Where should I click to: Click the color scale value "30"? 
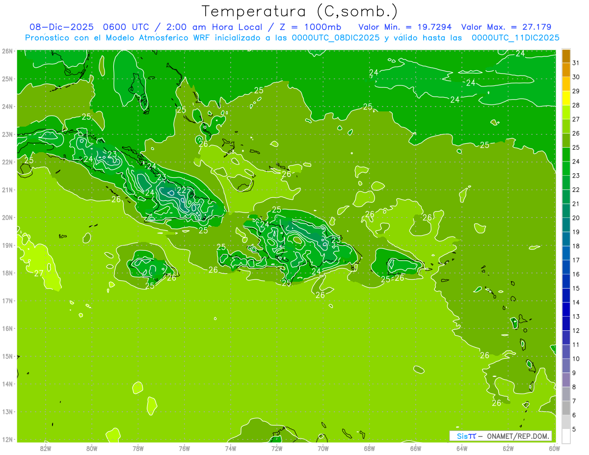576,77
